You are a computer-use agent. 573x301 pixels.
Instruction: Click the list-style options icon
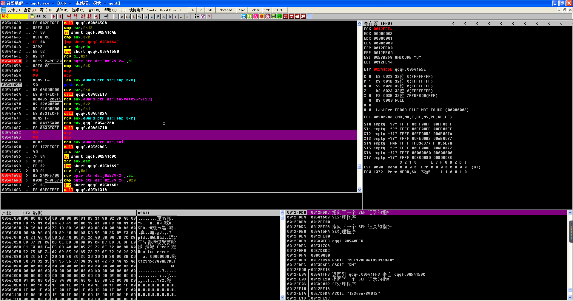click(197, 16)
